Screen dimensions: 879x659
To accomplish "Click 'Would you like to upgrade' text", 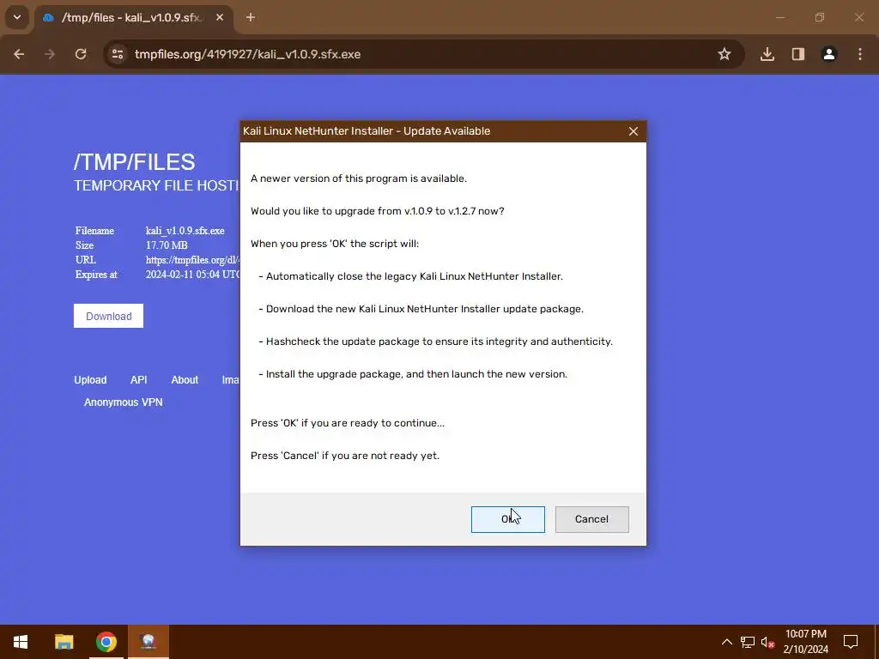I will click(378, 211).
